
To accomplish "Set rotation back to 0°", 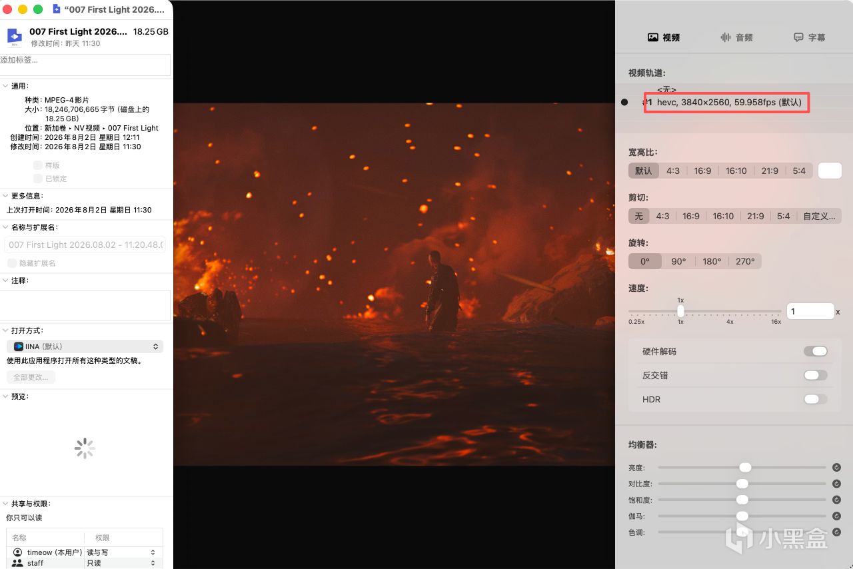I will 645,261.
